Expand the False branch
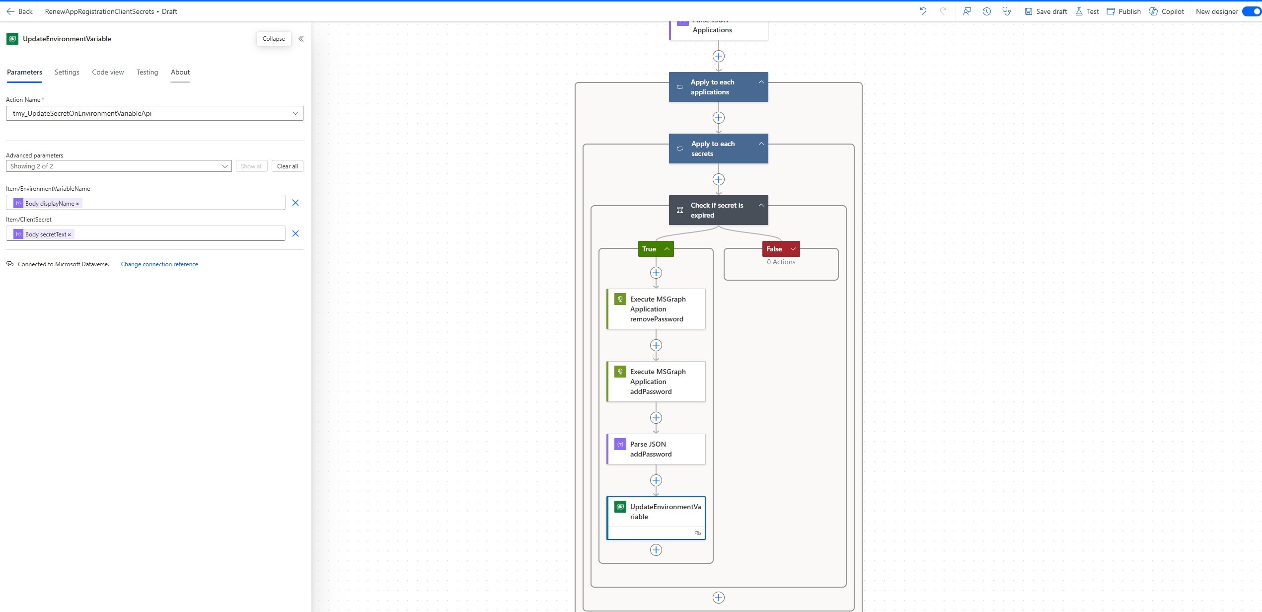 click(x=793, y=249)
